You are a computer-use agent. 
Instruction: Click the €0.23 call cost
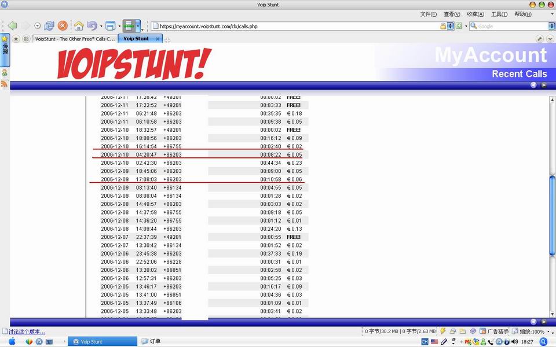tap(294, 163)
